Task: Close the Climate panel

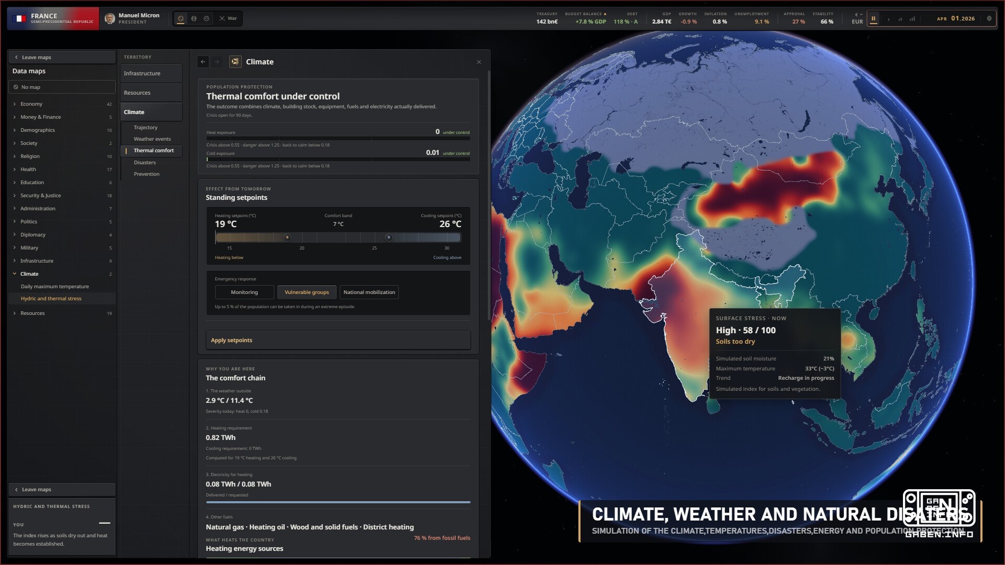Action: pyautogui.click(x=479, y=62)
